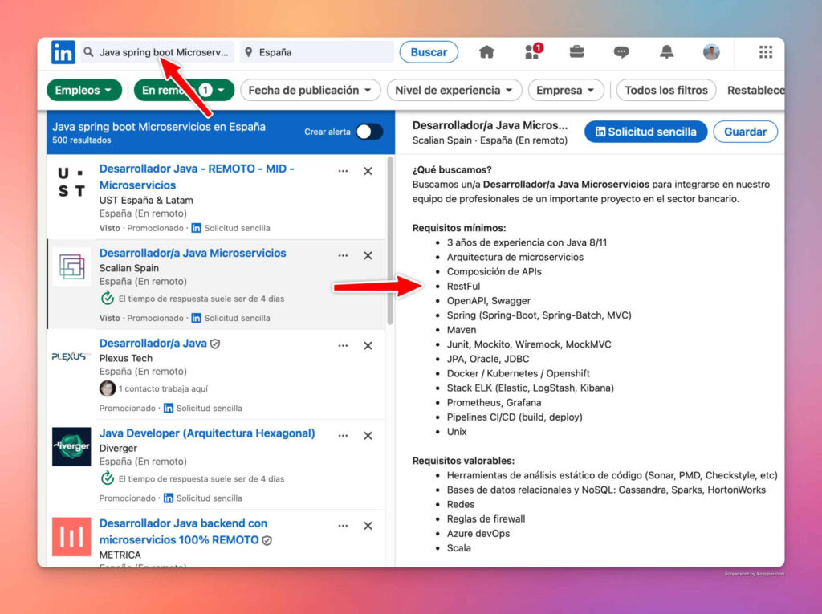Image resolution: width=822 pixels, height=614 pixels.
Task: Open the Empresa filter dropdown
Action: (x=566, y=90)
